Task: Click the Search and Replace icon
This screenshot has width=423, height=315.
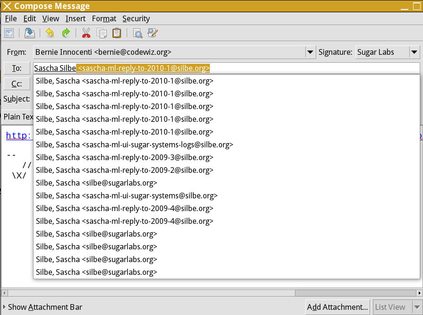Action: click(152, 33)
